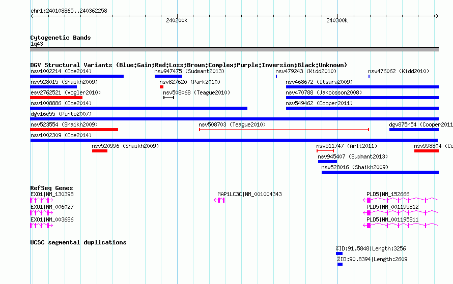The width and height of the screenshot is (453, 284).
Task: Click UCSC segmental duplications track title
Action: [78, 242]
